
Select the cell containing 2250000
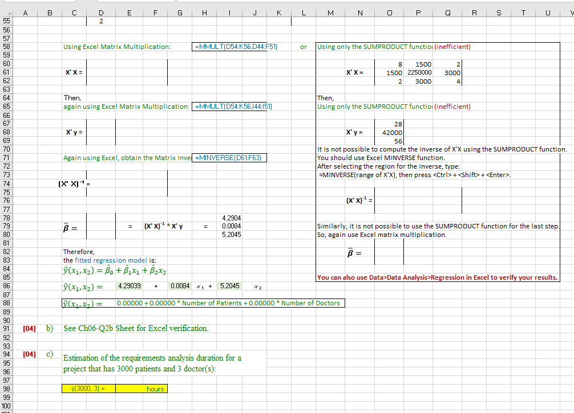pyautogui.click(x=419, y=73)
